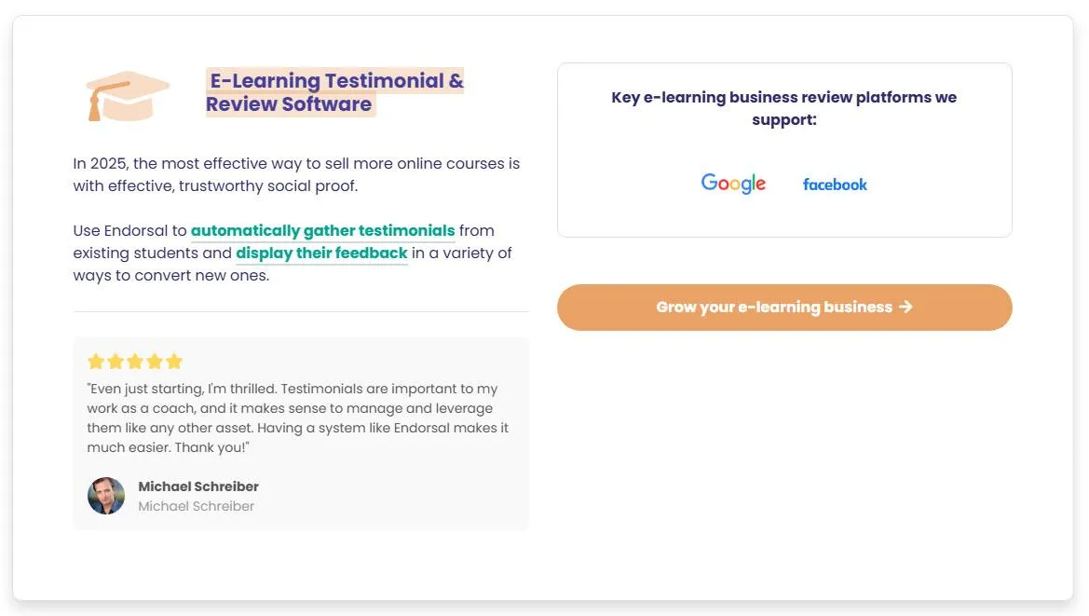
Task: Follow the "display their feedback" link
Action: (321, 253)
